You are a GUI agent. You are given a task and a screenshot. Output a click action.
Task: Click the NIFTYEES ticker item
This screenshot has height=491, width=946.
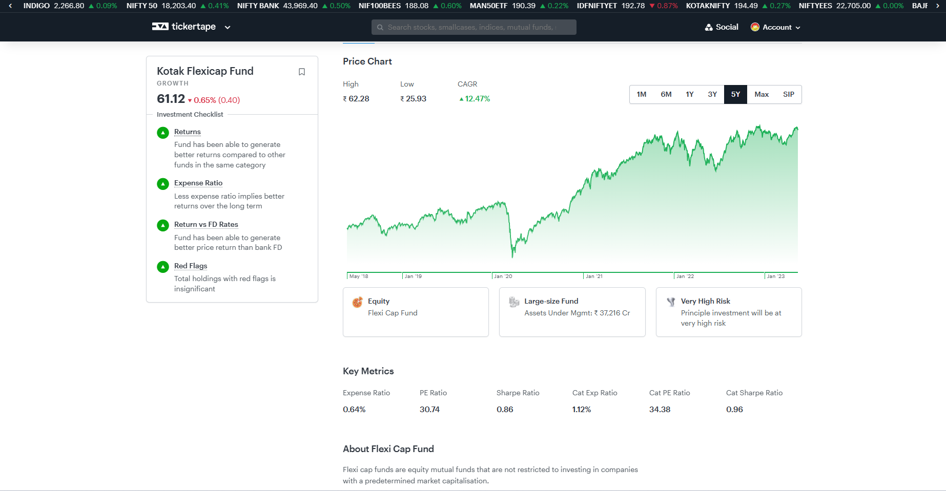click(851, 6)
